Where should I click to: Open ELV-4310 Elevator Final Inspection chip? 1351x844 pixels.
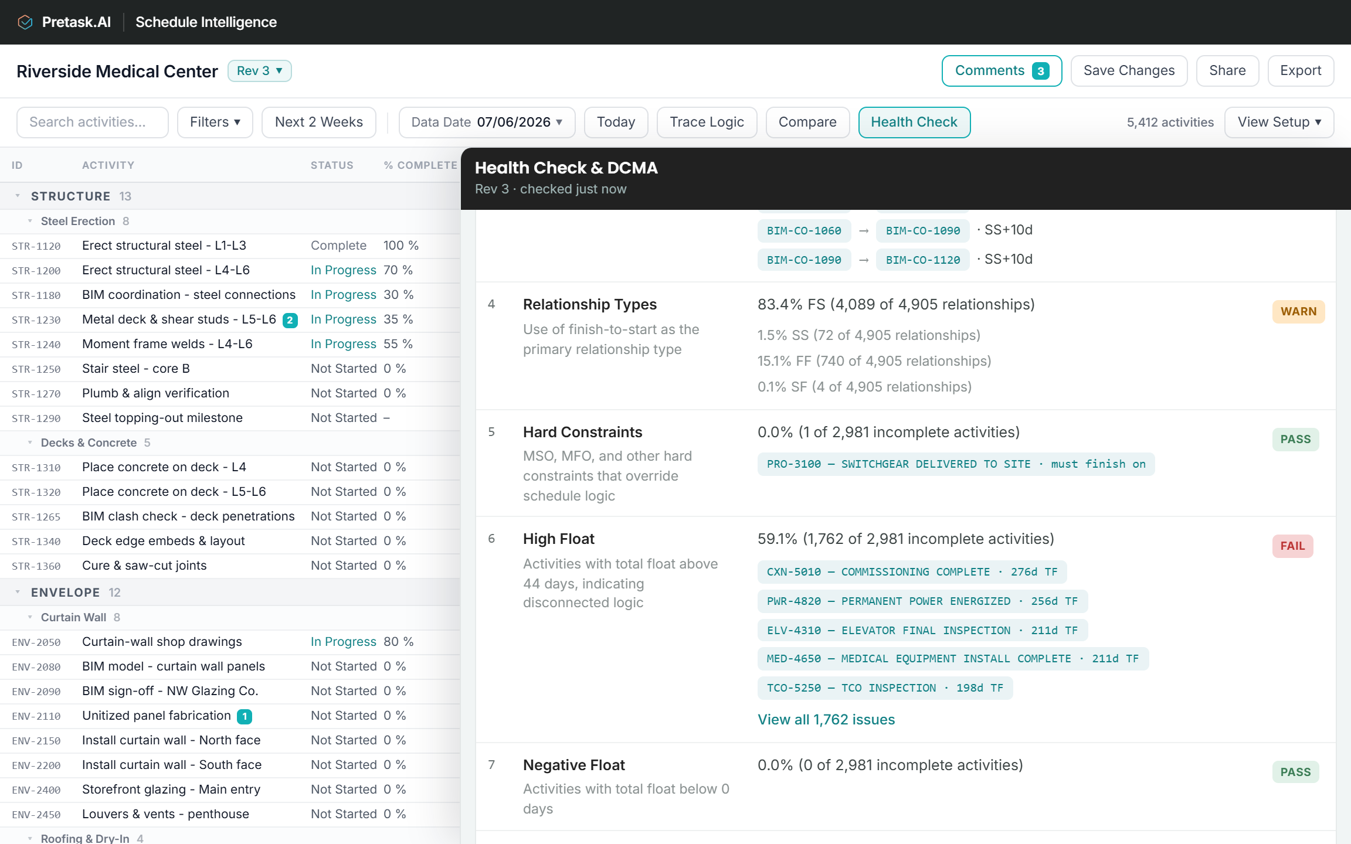pos(922,631)
